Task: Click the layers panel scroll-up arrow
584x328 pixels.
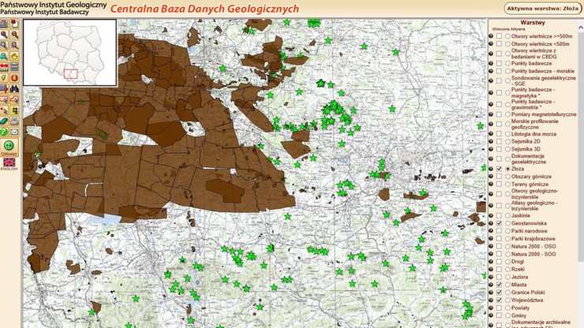Action: [x=581, y=28]
